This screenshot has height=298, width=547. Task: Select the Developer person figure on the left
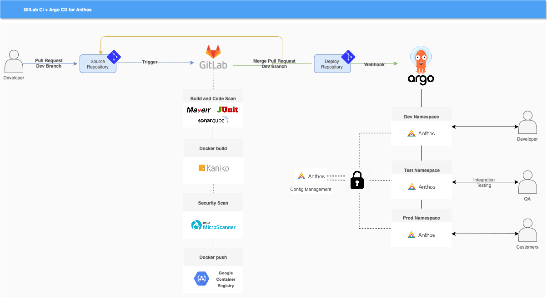[x=13, y=63]
